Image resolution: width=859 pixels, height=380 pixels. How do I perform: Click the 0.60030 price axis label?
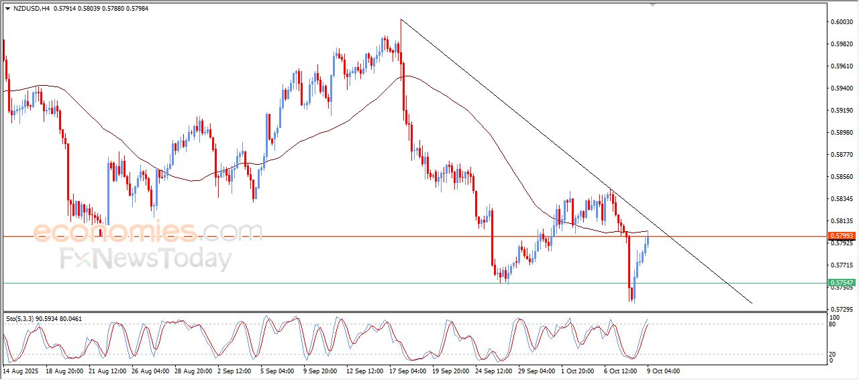(841, 22)
